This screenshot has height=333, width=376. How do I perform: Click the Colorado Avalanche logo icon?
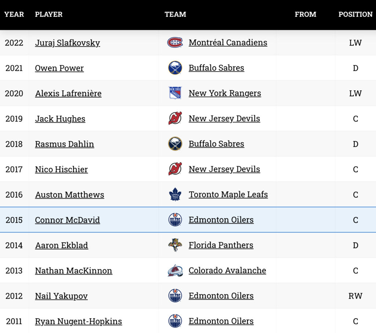[x=175, y=271]
